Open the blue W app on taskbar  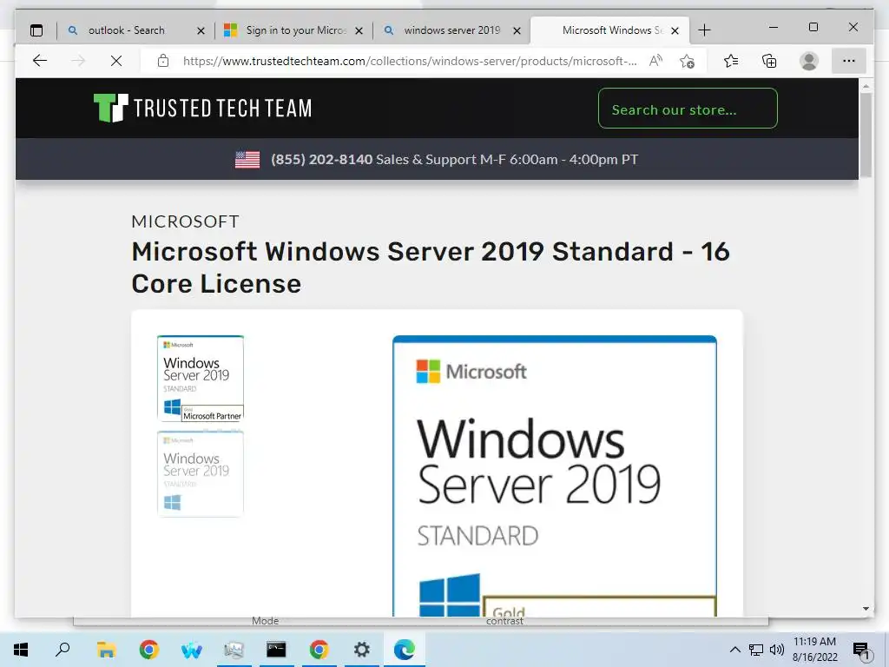pos(192,650)
